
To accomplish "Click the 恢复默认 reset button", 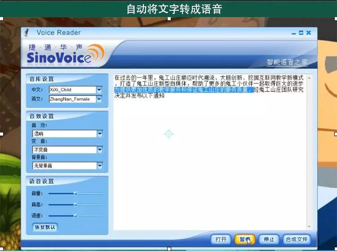I will pos(45,227).
